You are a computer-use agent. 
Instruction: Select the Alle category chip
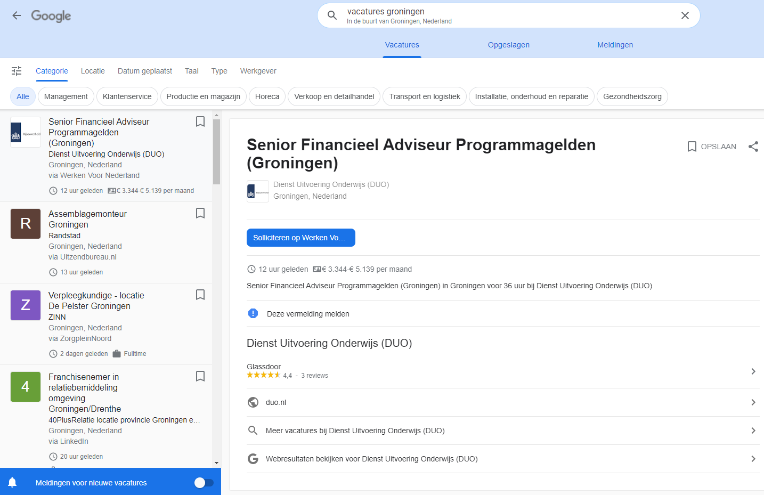coord(23,96)
